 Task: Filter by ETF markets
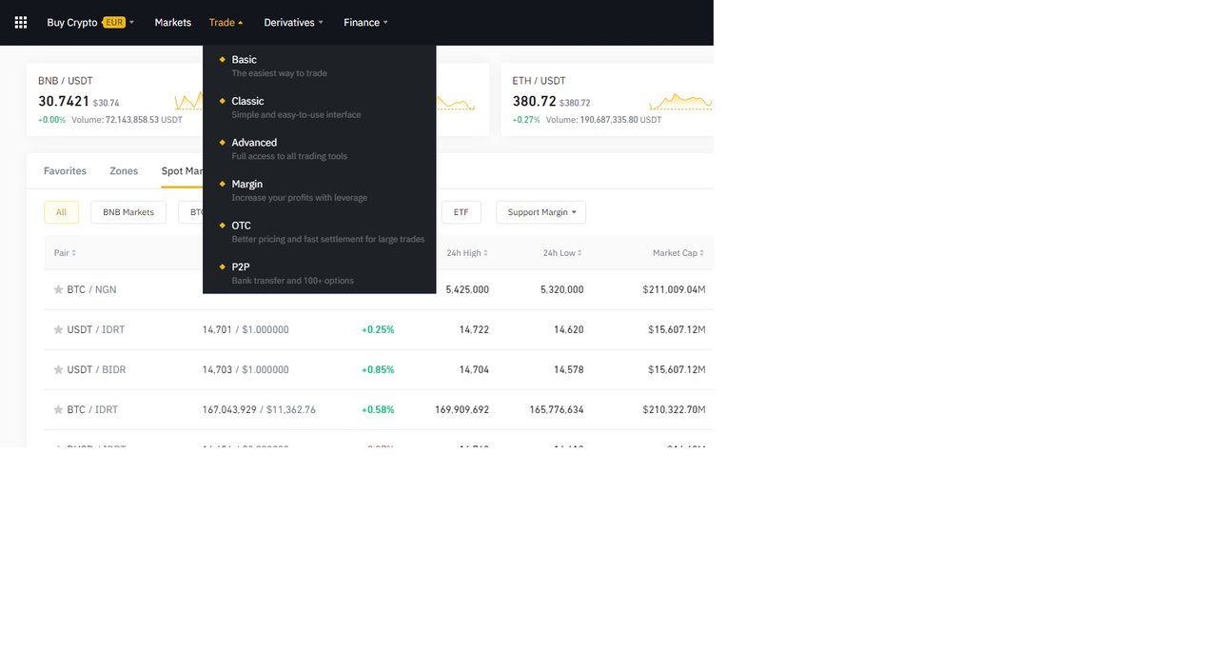point(462,212)
